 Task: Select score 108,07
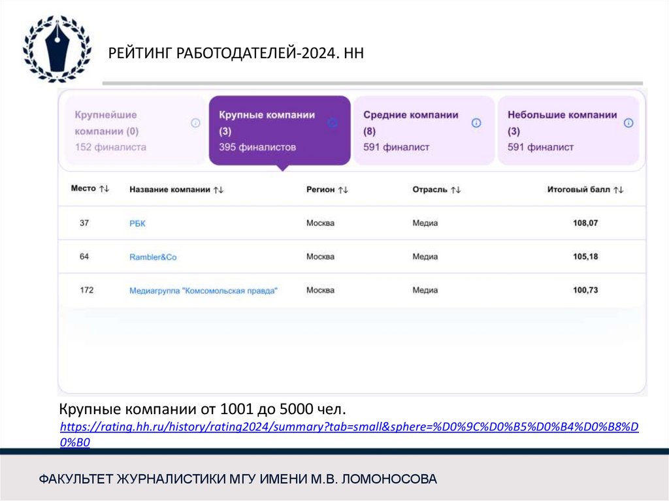pyautogui.click(x=585, y=223)
